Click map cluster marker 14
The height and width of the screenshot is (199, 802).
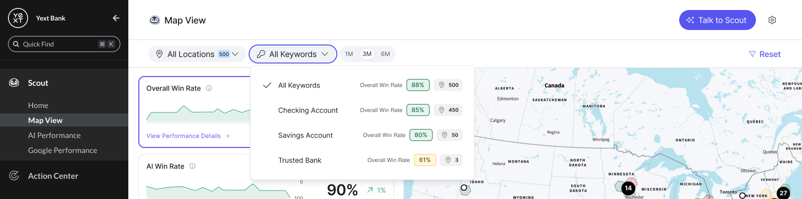[x=628, y=188]
